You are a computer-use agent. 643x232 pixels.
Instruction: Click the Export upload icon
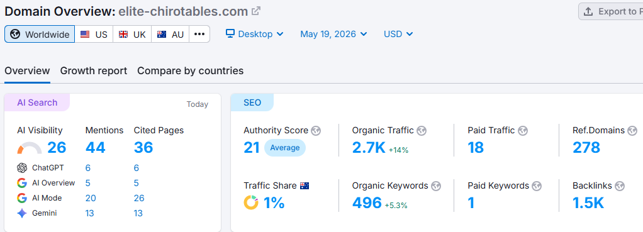click(x=588, y=11)
